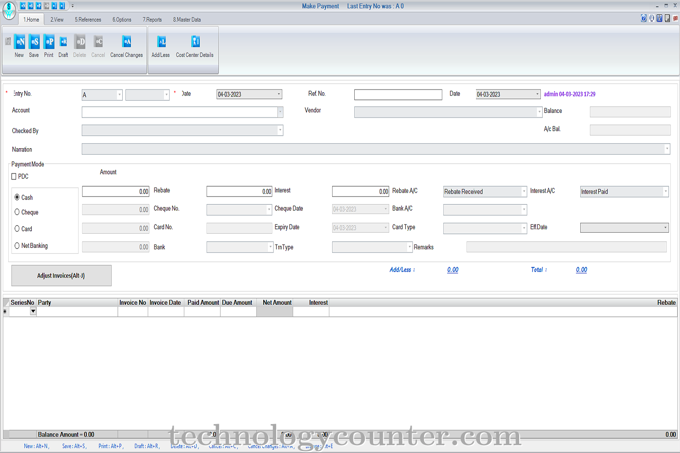Viewport: 680px width, 453px height.
Task: Click the Invoice Date column header
Action: (165, 302)
